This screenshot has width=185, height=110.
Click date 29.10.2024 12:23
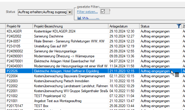click(x=122, y=41)
